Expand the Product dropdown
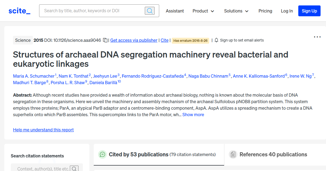The width and height of the screenshot is (326, 171). [x=203, y=11]
